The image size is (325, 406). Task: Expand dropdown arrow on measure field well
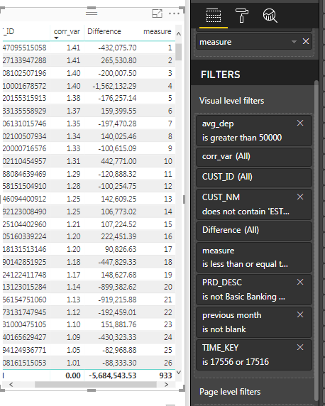pyautogui.click(x=294, y=42)
